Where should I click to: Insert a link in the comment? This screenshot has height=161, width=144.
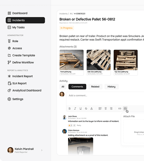point(120,109)
